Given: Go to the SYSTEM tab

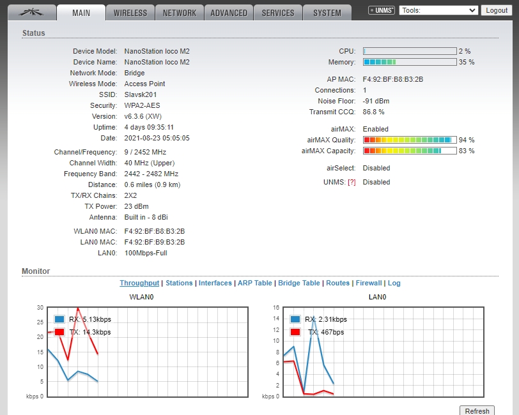Looking at the screenshot, I should 327,13.
